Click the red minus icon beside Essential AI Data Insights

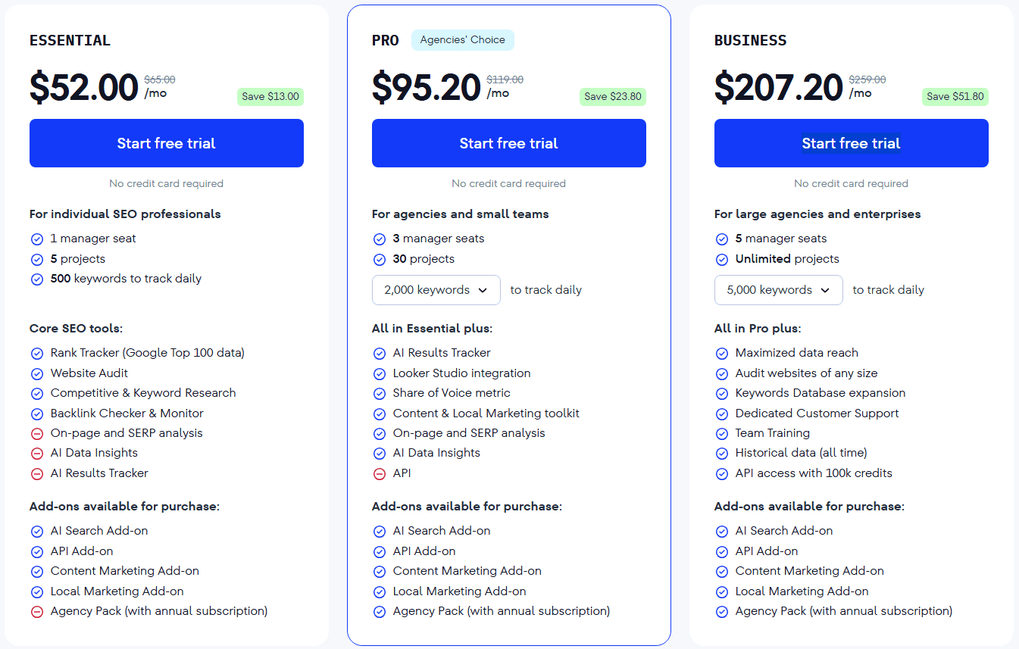pos(37,453)
